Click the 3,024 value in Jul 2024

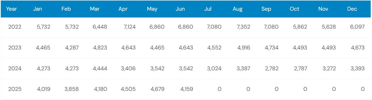tap(214, 68)
